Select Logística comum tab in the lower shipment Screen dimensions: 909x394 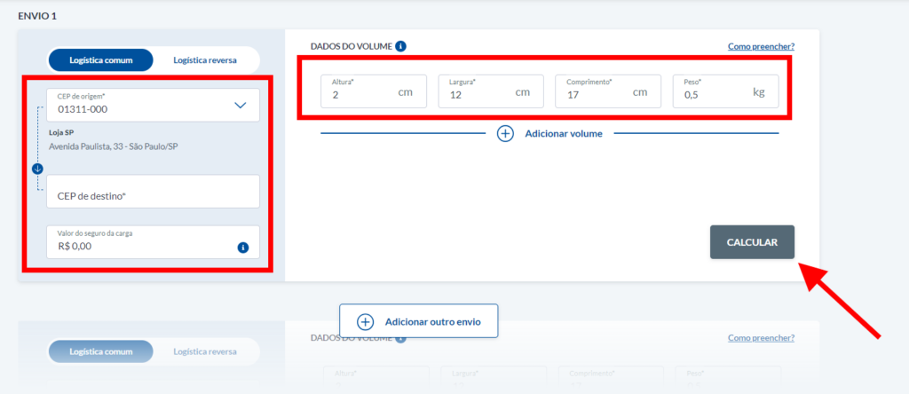[x=101, y=351]
